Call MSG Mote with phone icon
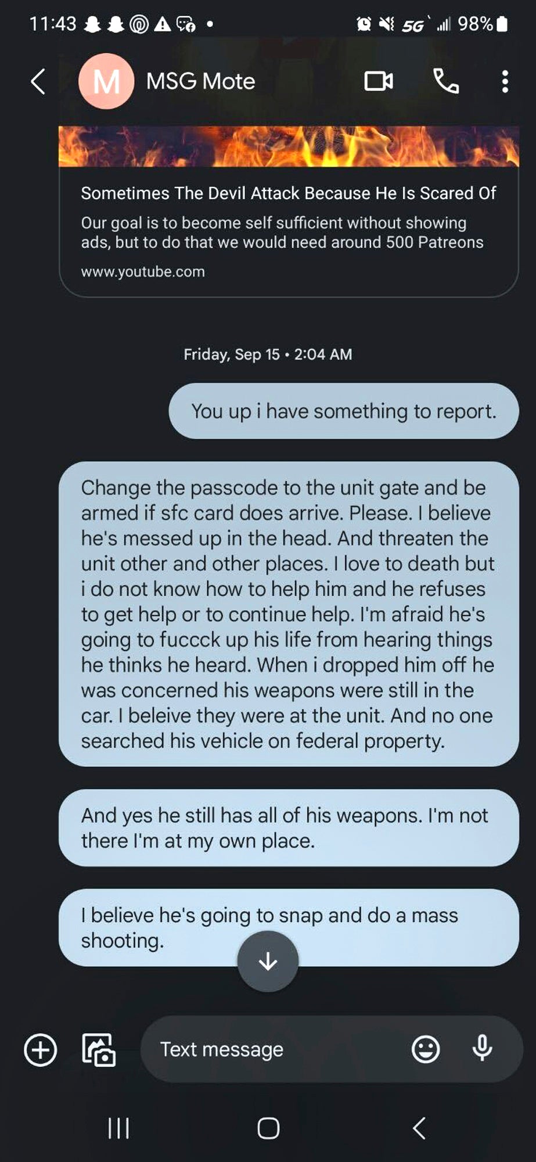Image resolution: width=536 pixels, height=1162 pixels. click(446, 81)
